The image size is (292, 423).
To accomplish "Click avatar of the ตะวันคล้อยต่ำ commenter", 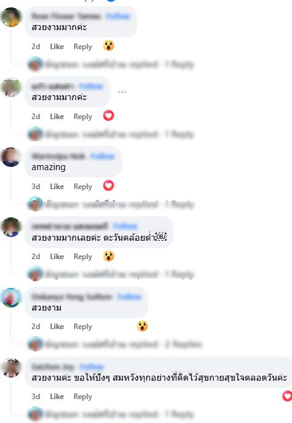I will [x=10, y=227].
